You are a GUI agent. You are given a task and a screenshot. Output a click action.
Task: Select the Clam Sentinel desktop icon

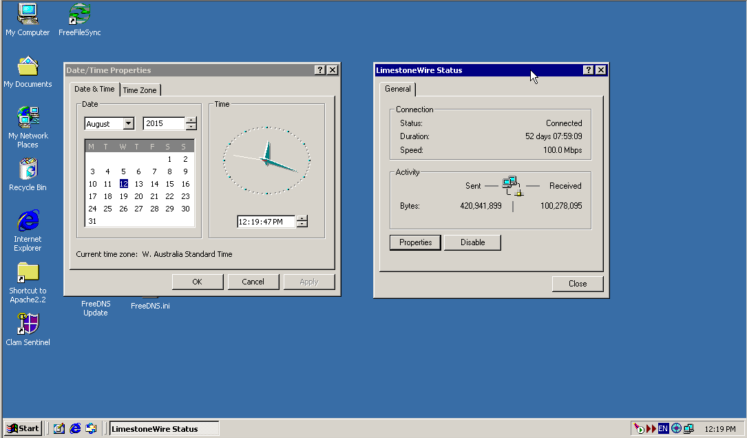coord(28,329)
